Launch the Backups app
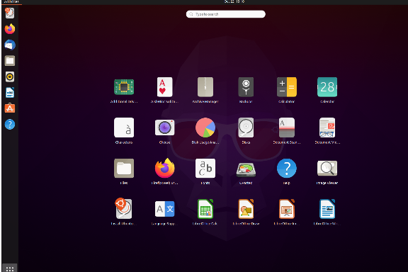This screenshot has width=408, height=272. click(x=246, y=87)
